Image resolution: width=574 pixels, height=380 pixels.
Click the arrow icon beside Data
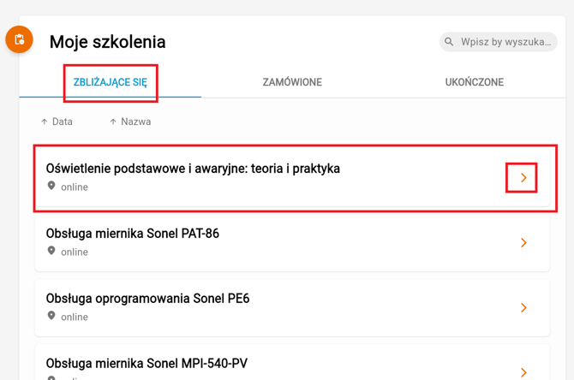click(45, 122)
